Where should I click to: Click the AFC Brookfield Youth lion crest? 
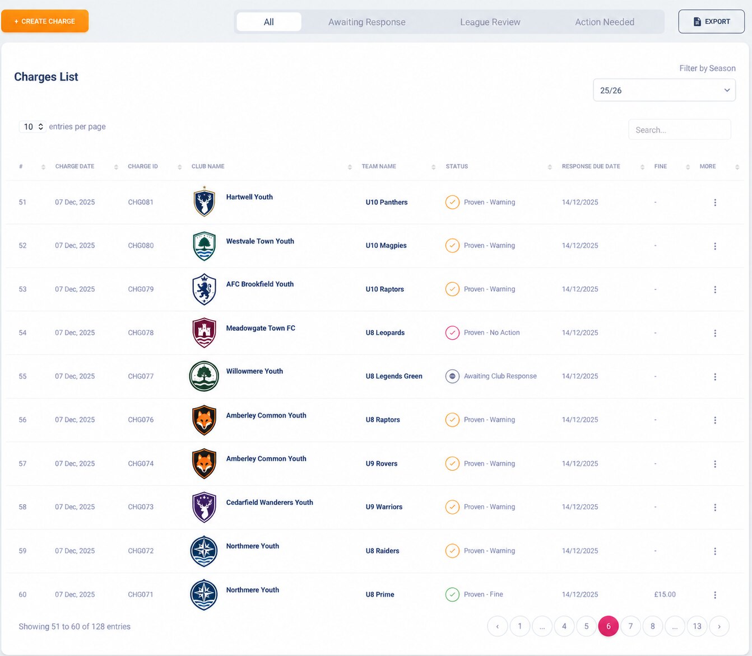point(204,289)
